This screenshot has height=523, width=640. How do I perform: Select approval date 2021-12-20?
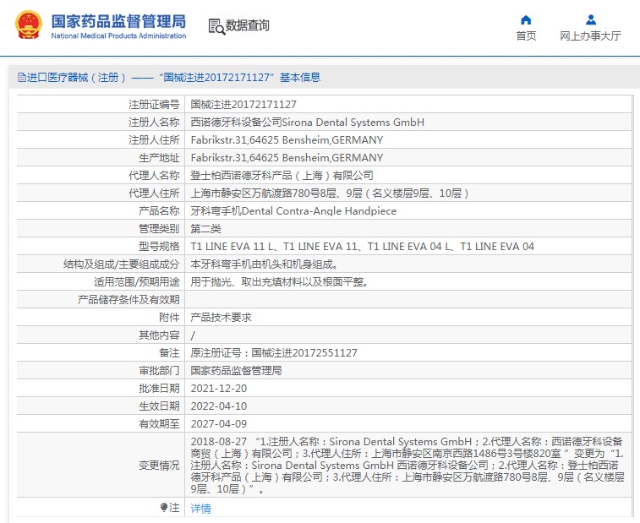[x=219, y=389]
